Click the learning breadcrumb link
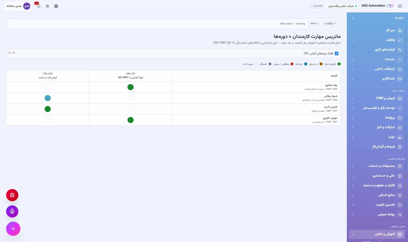Screen dimensions: 408x242 pos(300,24)
